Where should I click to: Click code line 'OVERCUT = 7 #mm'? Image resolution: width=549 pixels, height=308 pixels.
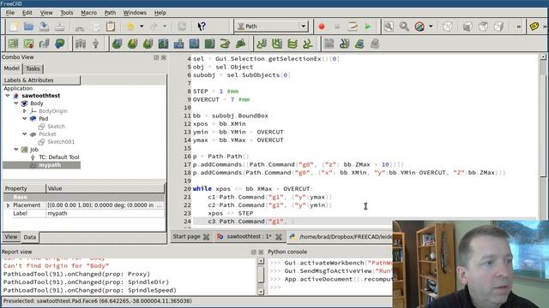pos(221,99)
